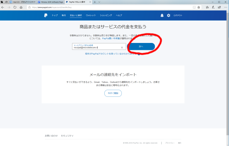Image resolution: width=229 pixels, height=146 pixels.
Task: Toggle reading view icon in address bar
Action: (x=194, y=7)
